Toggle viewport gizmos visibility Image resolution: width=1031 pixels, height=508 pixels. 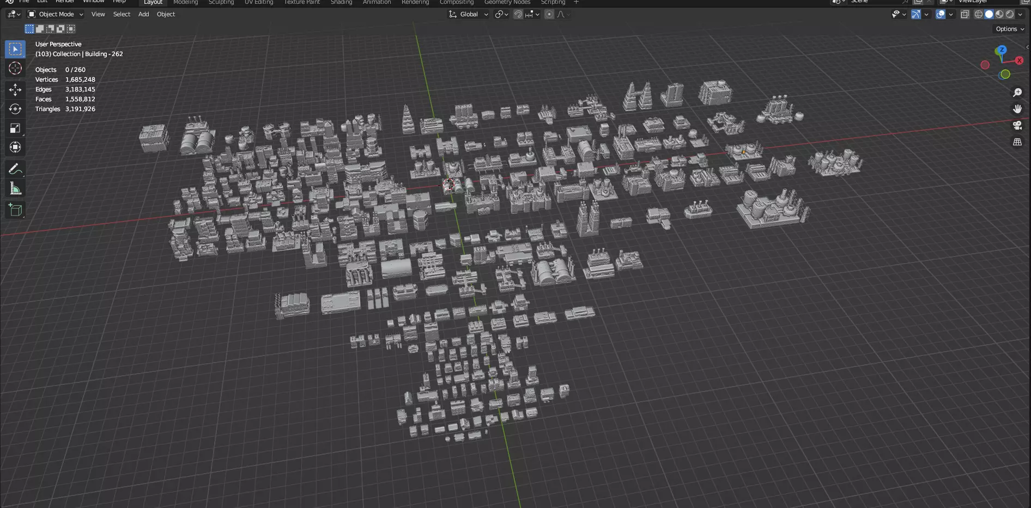[916, 14]
